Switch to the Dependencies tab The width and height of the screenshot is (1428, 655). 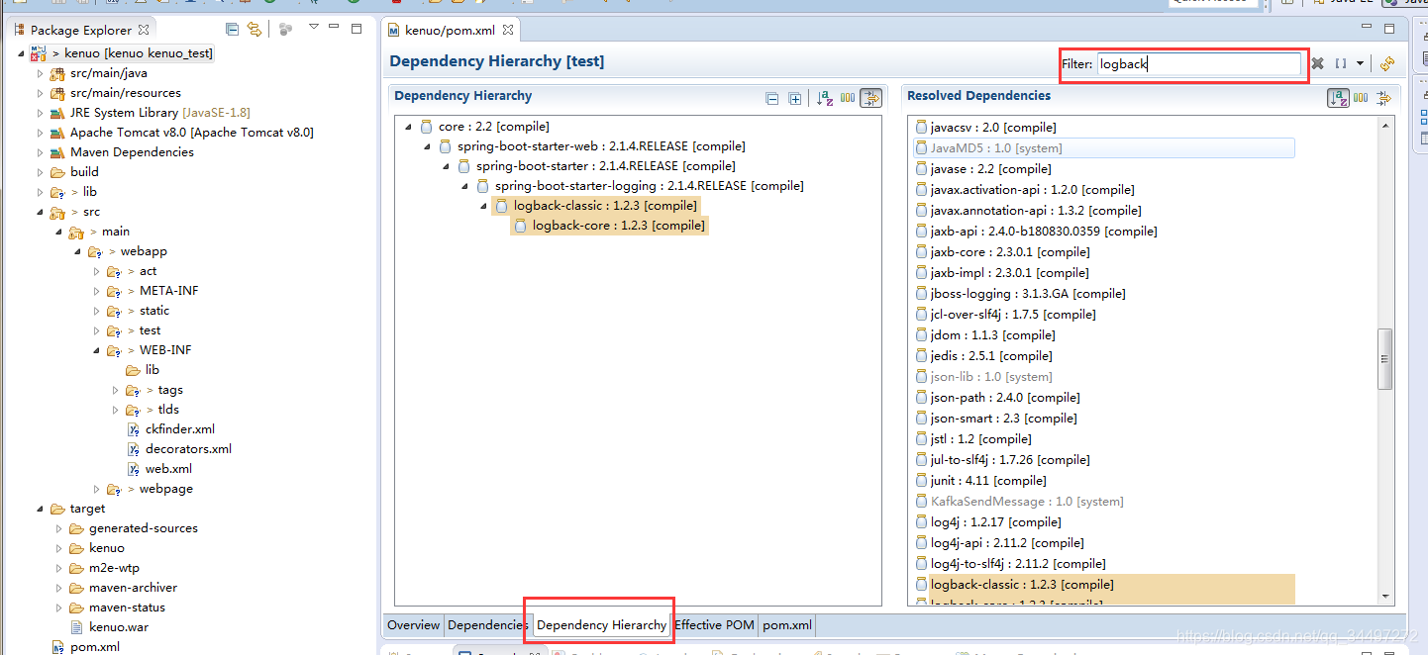487,625
